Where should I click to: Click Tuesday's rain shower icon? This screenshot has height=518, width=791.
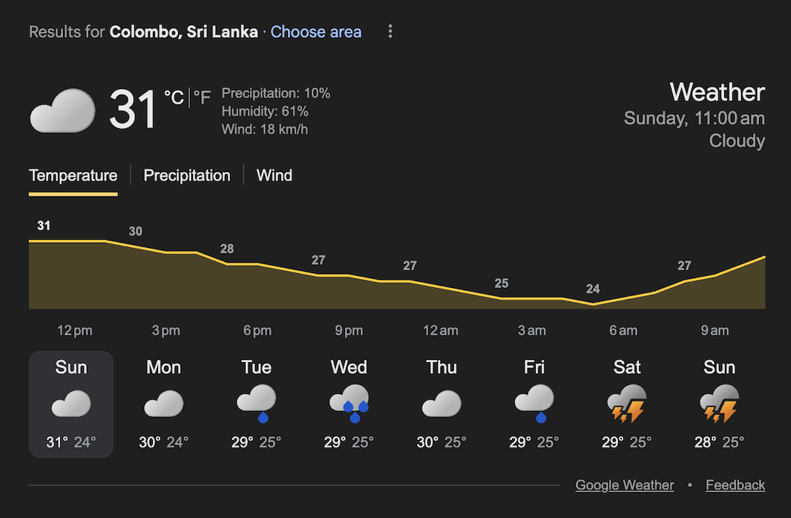point(256,403)
